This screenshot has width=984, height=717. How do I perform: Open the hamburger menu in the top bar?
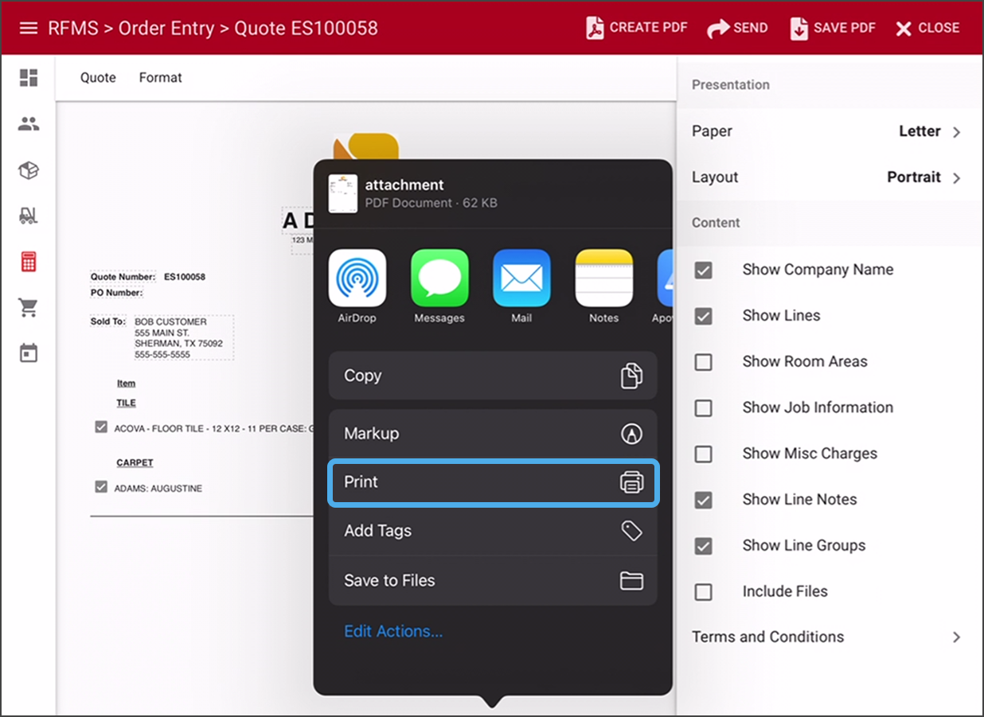click(29, 27)
